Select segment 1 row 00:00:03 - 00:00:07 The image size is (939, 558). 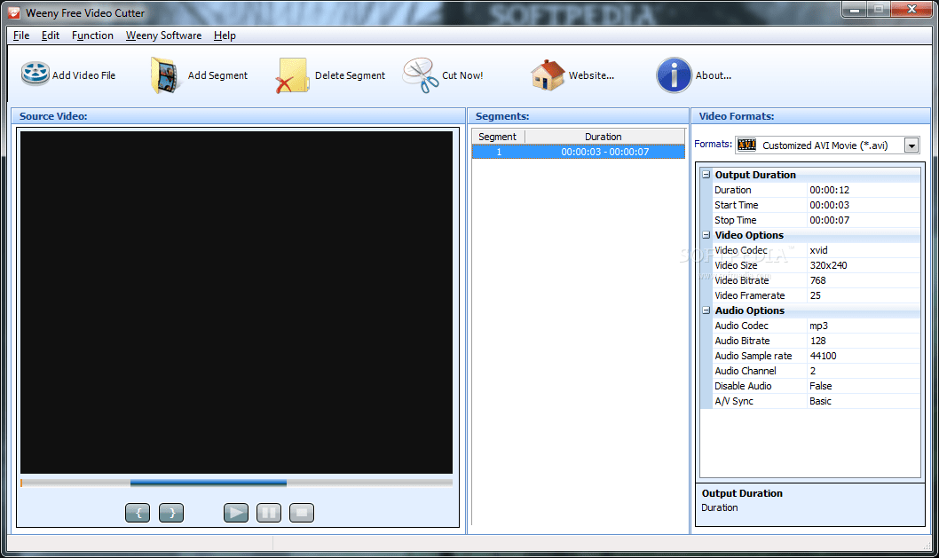pyautogui.click(x=579, y=152)
